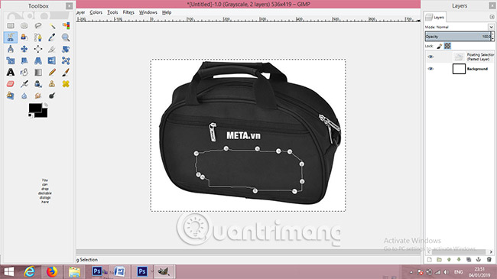Image resolution: width=497 pixels, height=279 pixels.
Task: Open the Filters menu
Action: point(128,12)
